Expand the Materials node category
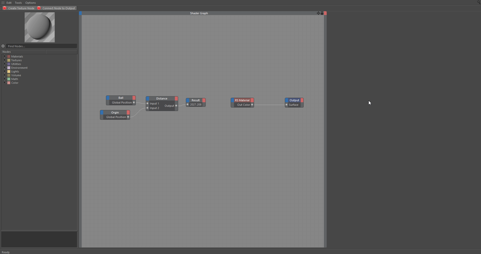The height and width of the screenshot is (254, 481). coord(5,56)
